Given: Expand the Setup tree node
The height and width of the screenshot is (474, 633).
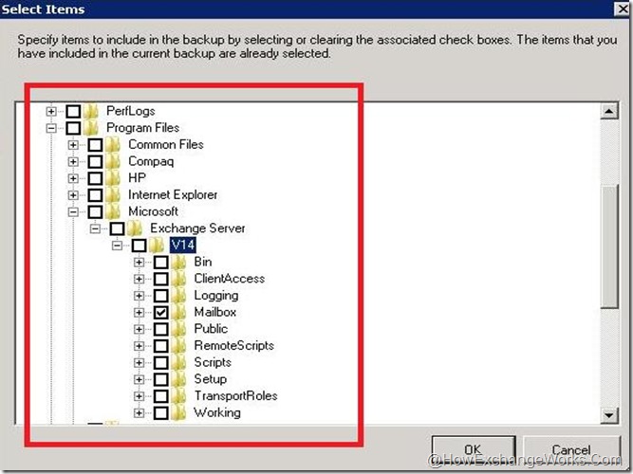Looking at the screenshot, I should [x=139, y=379].
